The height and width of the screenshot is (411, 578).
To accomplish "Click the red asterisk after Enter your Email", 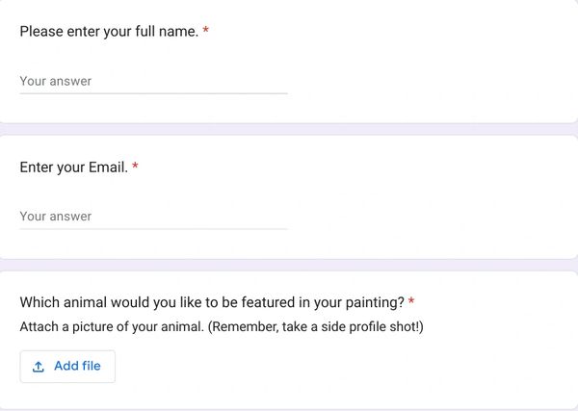I will [x=135, y=167].
